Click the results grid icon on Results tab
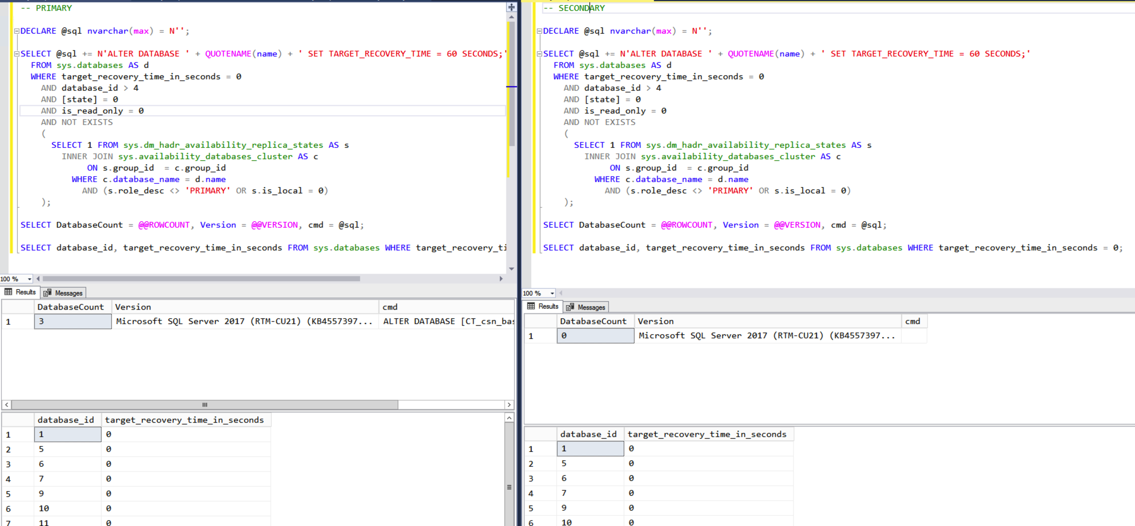The image size is (1135, 526). point(9,292)
